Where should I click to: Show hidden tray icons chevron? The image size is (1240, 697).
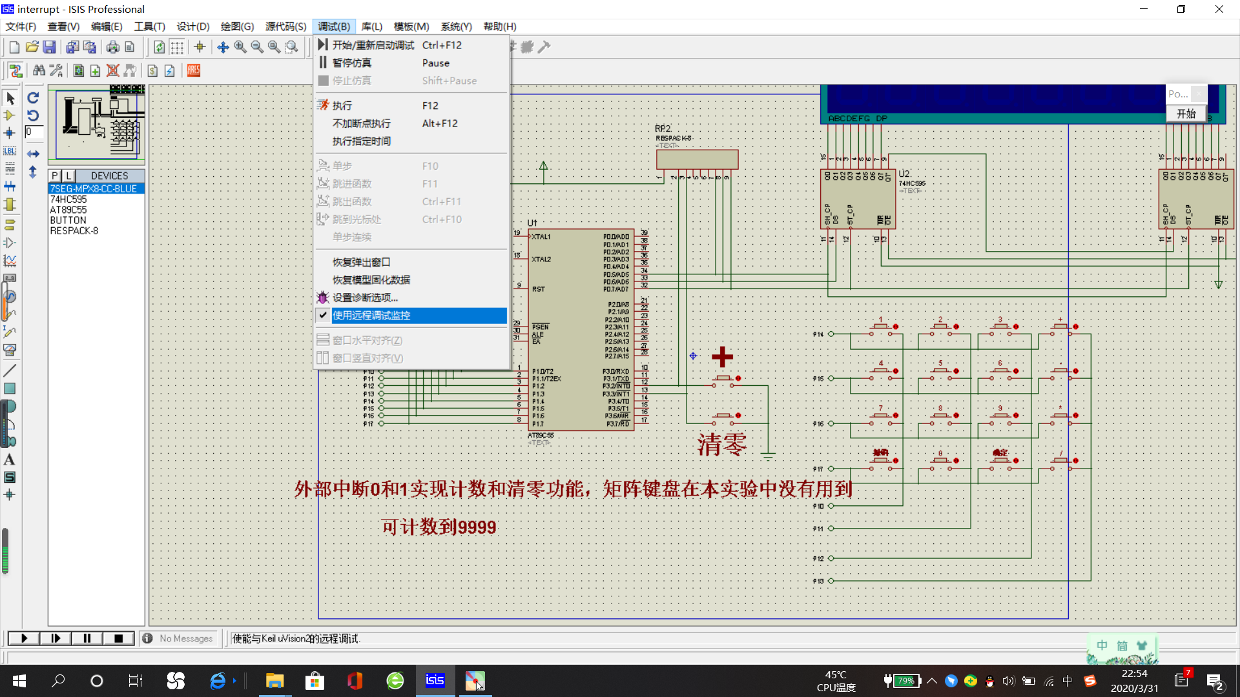(931, 681)
